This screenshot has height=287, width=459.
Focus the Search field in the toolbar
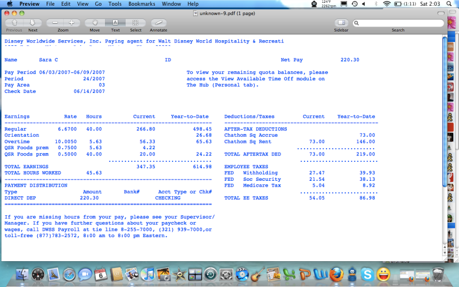[x=398, y=23]
